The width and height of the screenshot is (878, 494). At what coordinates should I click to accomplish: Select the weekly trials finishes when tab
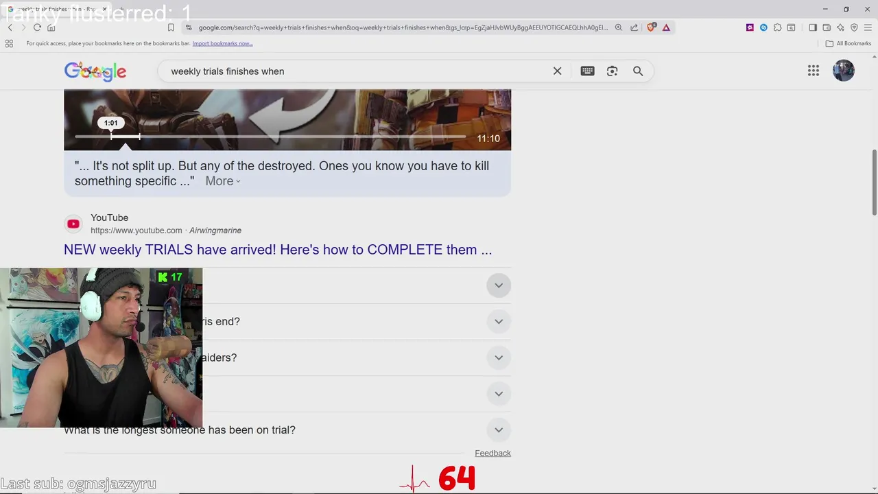coord(55,9)
